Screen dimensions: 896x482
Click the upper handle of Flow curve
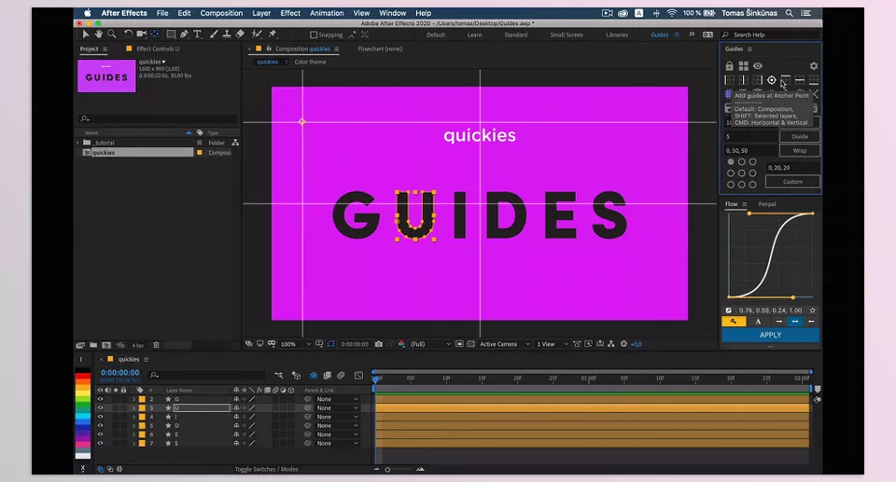(749, 213)
